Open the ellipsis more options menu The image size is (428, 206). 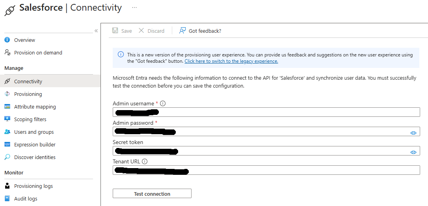click(134, 7)
